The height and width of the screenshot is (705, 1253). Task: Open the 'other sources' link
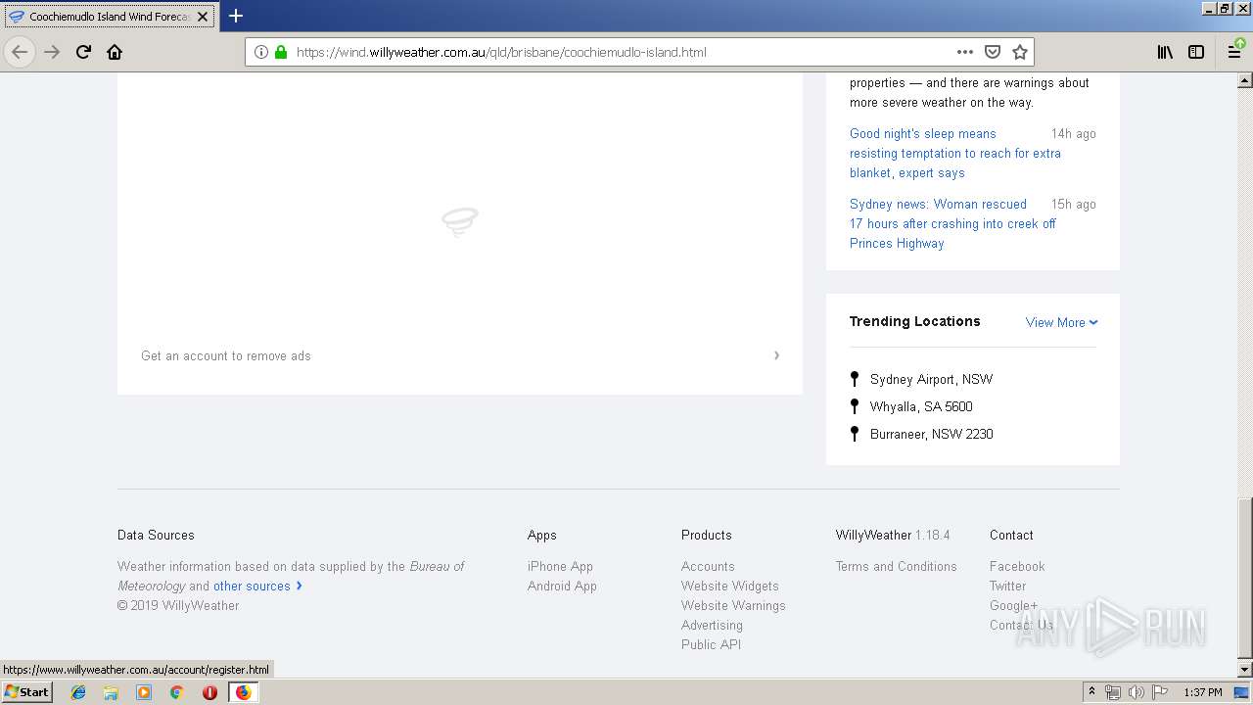[x=252, y=586]
